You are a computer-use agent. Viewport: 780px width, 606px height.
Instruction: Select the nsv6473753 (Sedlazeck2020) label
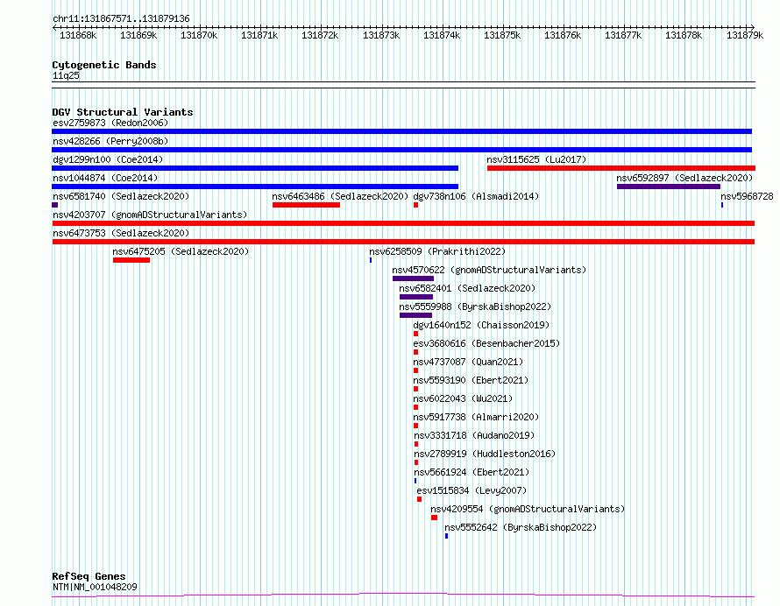[121, 233]
